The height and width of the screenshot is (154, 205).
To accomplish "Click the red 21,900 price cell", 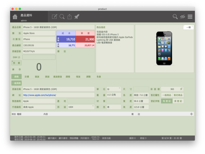I will click(85, 39).
